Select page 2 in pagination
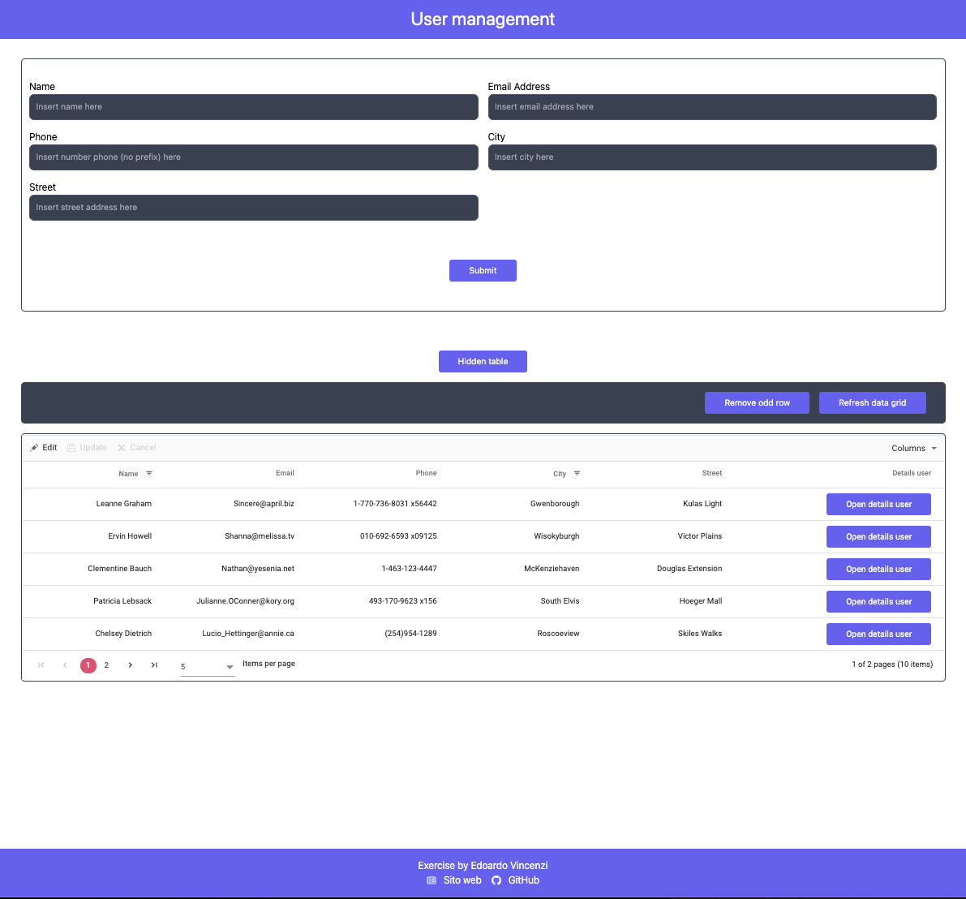 pos(106,665)
